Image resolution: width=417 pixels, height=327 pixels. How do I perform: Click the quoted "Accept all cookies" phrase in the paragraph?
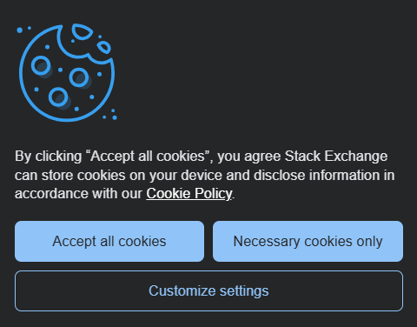[148, 156]
